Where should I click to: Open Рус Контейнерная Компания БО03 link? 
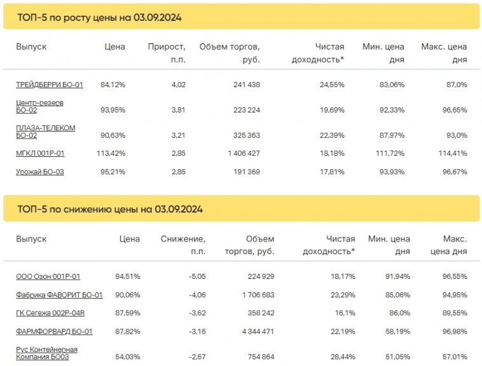click(46, 353)
